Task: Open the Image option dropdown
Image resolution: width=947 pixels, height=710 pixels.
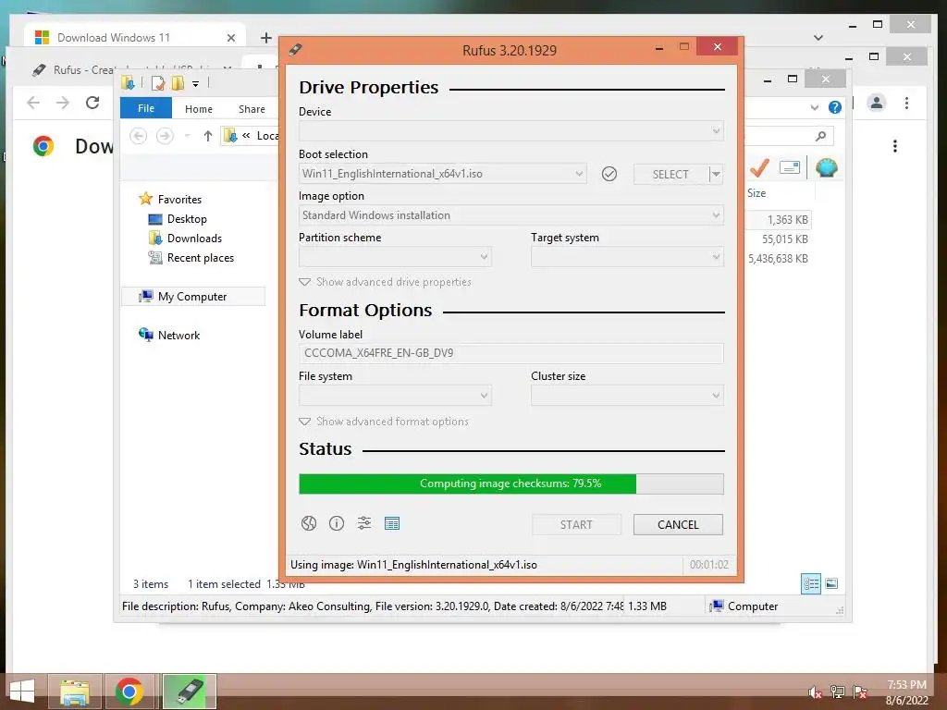Action: (510, 215)
